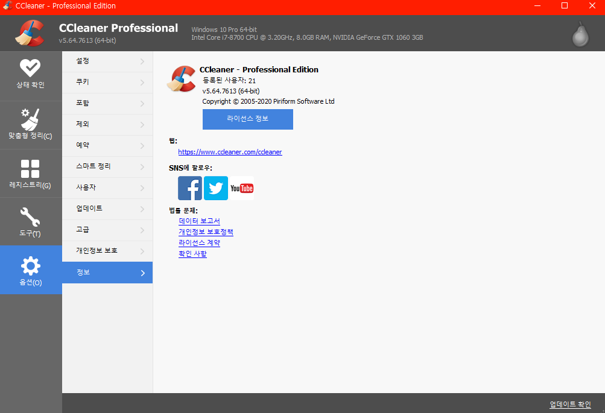This screenshot has width=605, height=413.
Task: Open the 도구 tools section
Action: (31, 222)
